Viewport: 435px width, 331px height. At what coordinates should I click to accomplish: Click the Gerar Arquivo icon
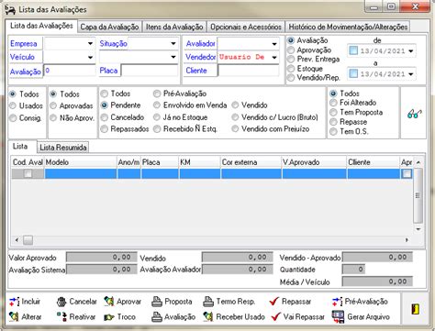pyautogui.click(x=338, y=317)
